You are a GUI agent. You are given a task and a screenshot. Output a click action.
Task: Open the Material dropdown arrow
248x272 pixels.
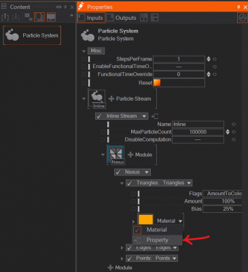click(x=180, y=221)
